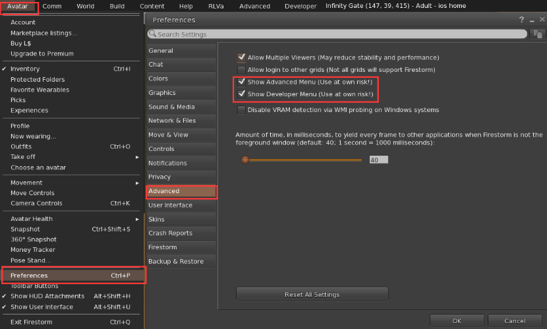Open the World menu
This screenshot has height=329, width=547.
(x=86, y=7)
